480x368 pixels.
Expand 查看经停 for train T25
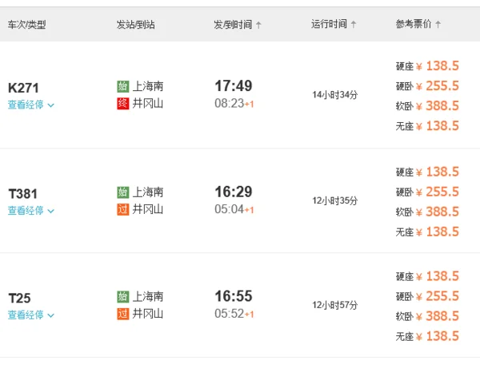coord(31,315)
